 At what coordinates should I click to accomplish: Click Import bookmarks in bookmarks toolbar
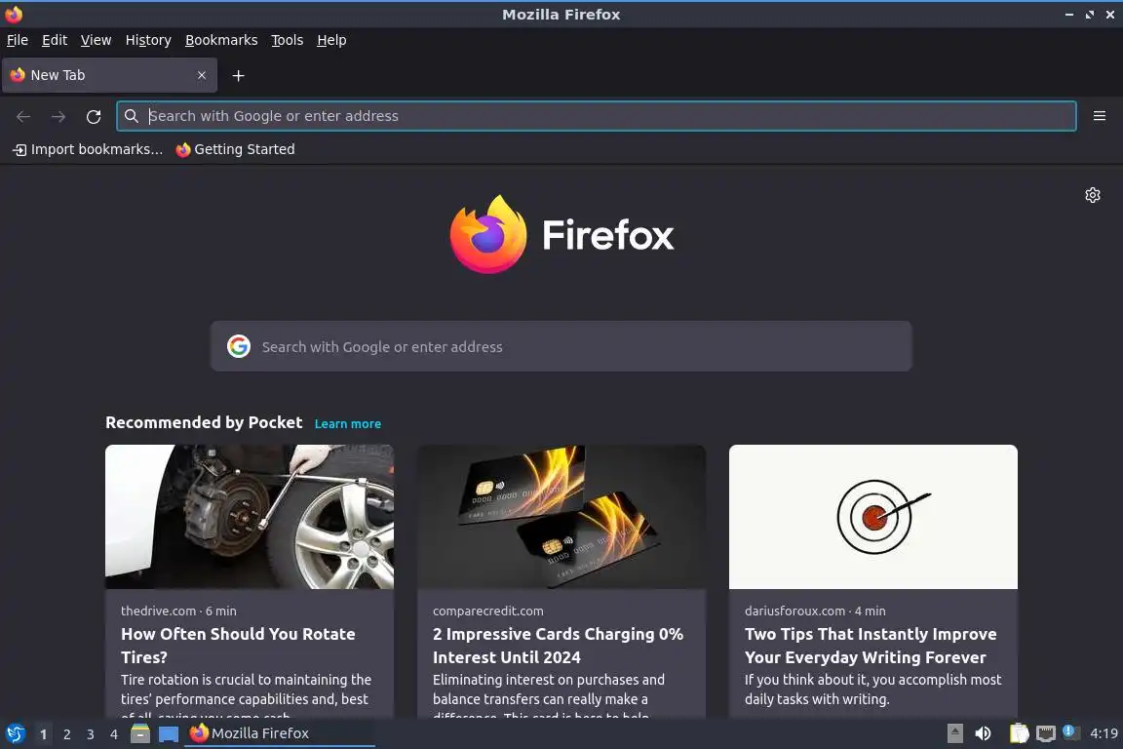[x=88, y=149]
